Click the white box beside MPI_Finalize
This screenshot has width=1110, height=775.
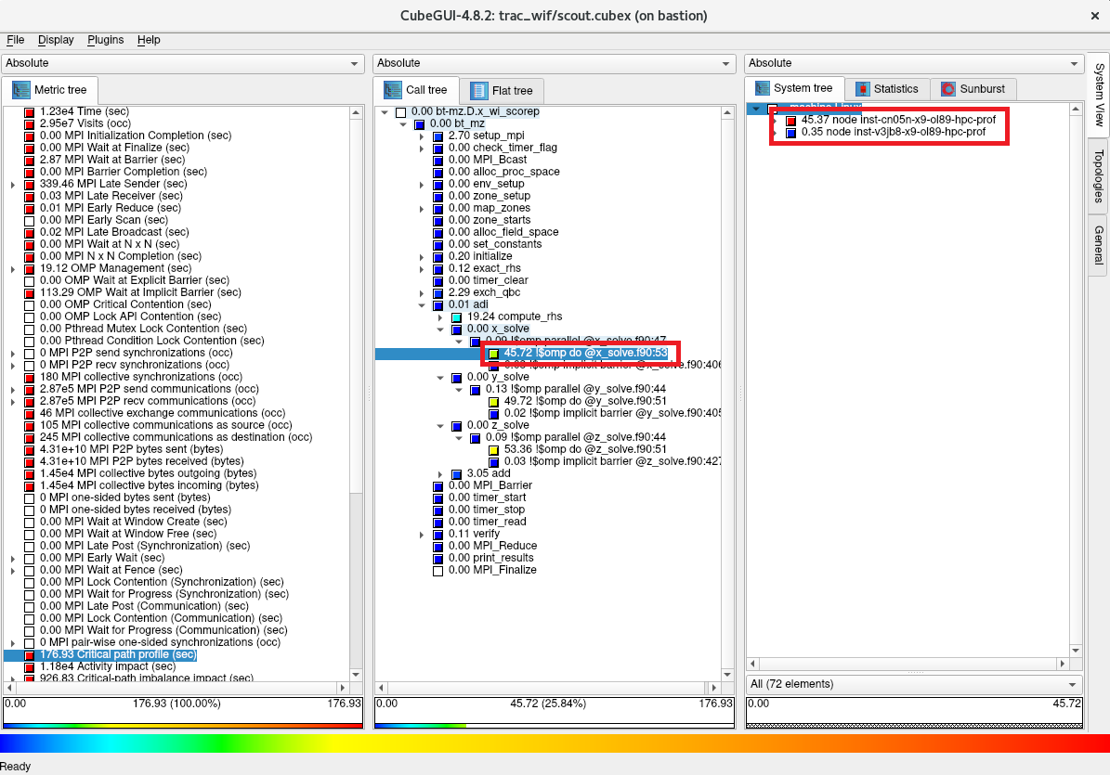tap(437, 571)
